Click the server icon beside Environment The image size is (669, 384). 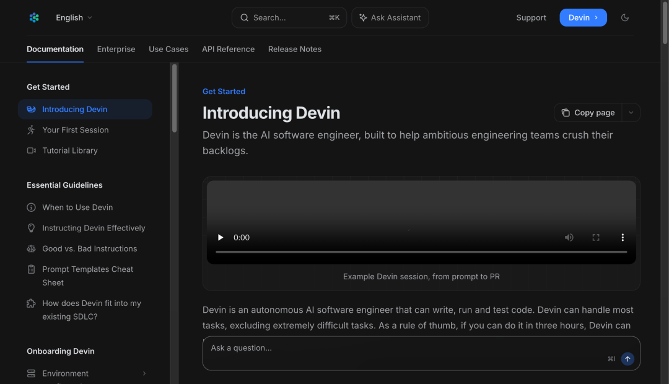[31, 373]
